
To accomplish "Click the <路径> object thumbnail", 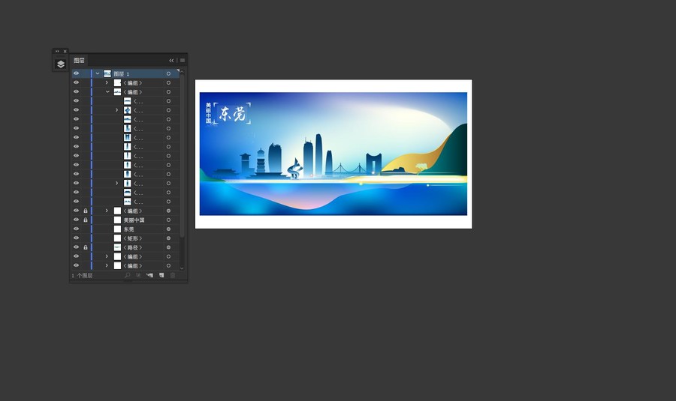I will (117, 247).
